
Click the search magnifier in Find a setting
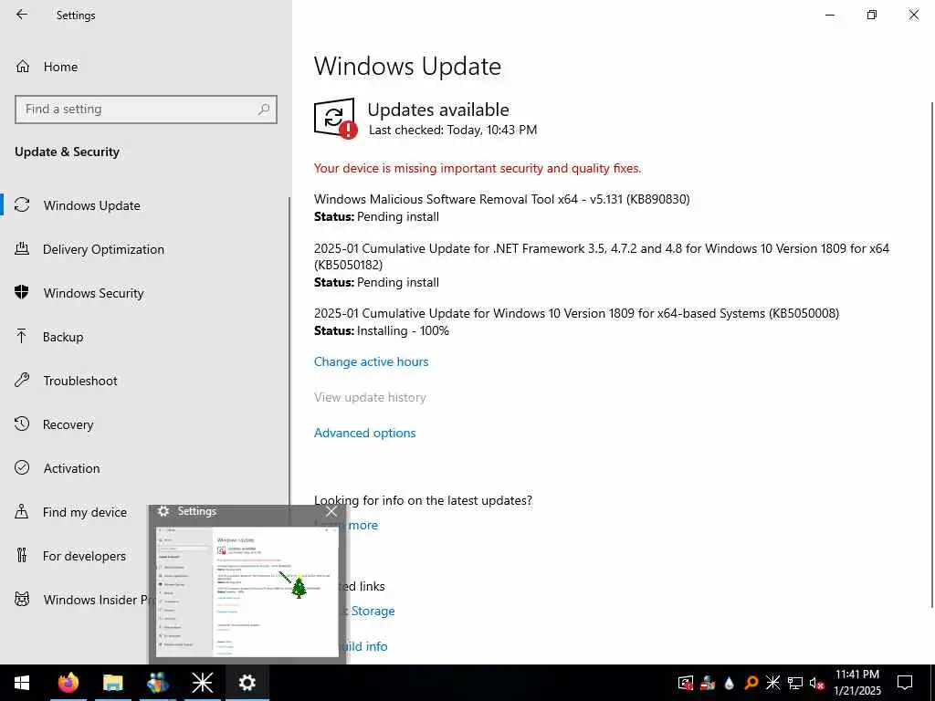coord(264,110)
